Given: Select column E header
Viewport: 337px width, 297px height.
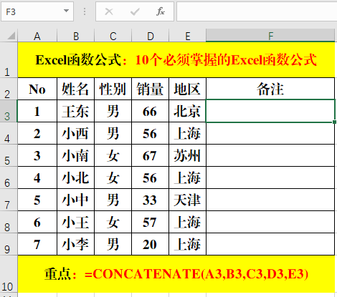Looking at the screenshot, I should pyautogui.click(x=188, y=36).
